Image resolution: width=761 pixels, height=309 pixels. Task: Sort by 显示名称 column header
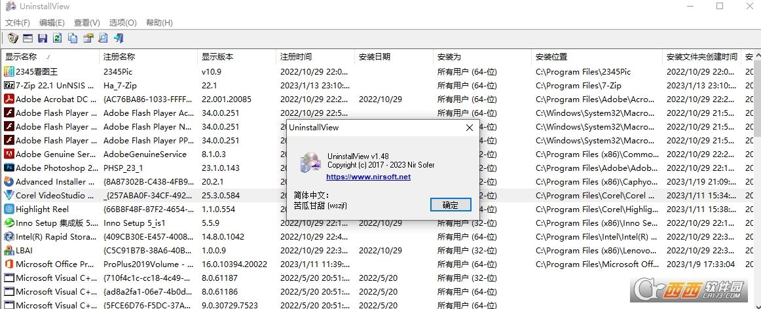[x=51, y=57]
